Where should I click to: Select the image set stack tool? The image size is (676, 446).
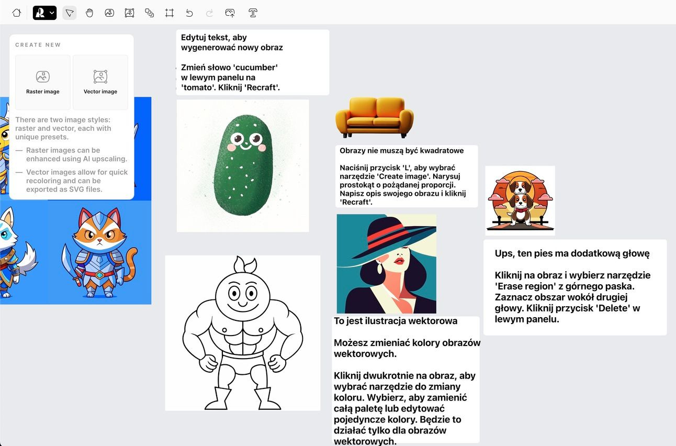149,13
